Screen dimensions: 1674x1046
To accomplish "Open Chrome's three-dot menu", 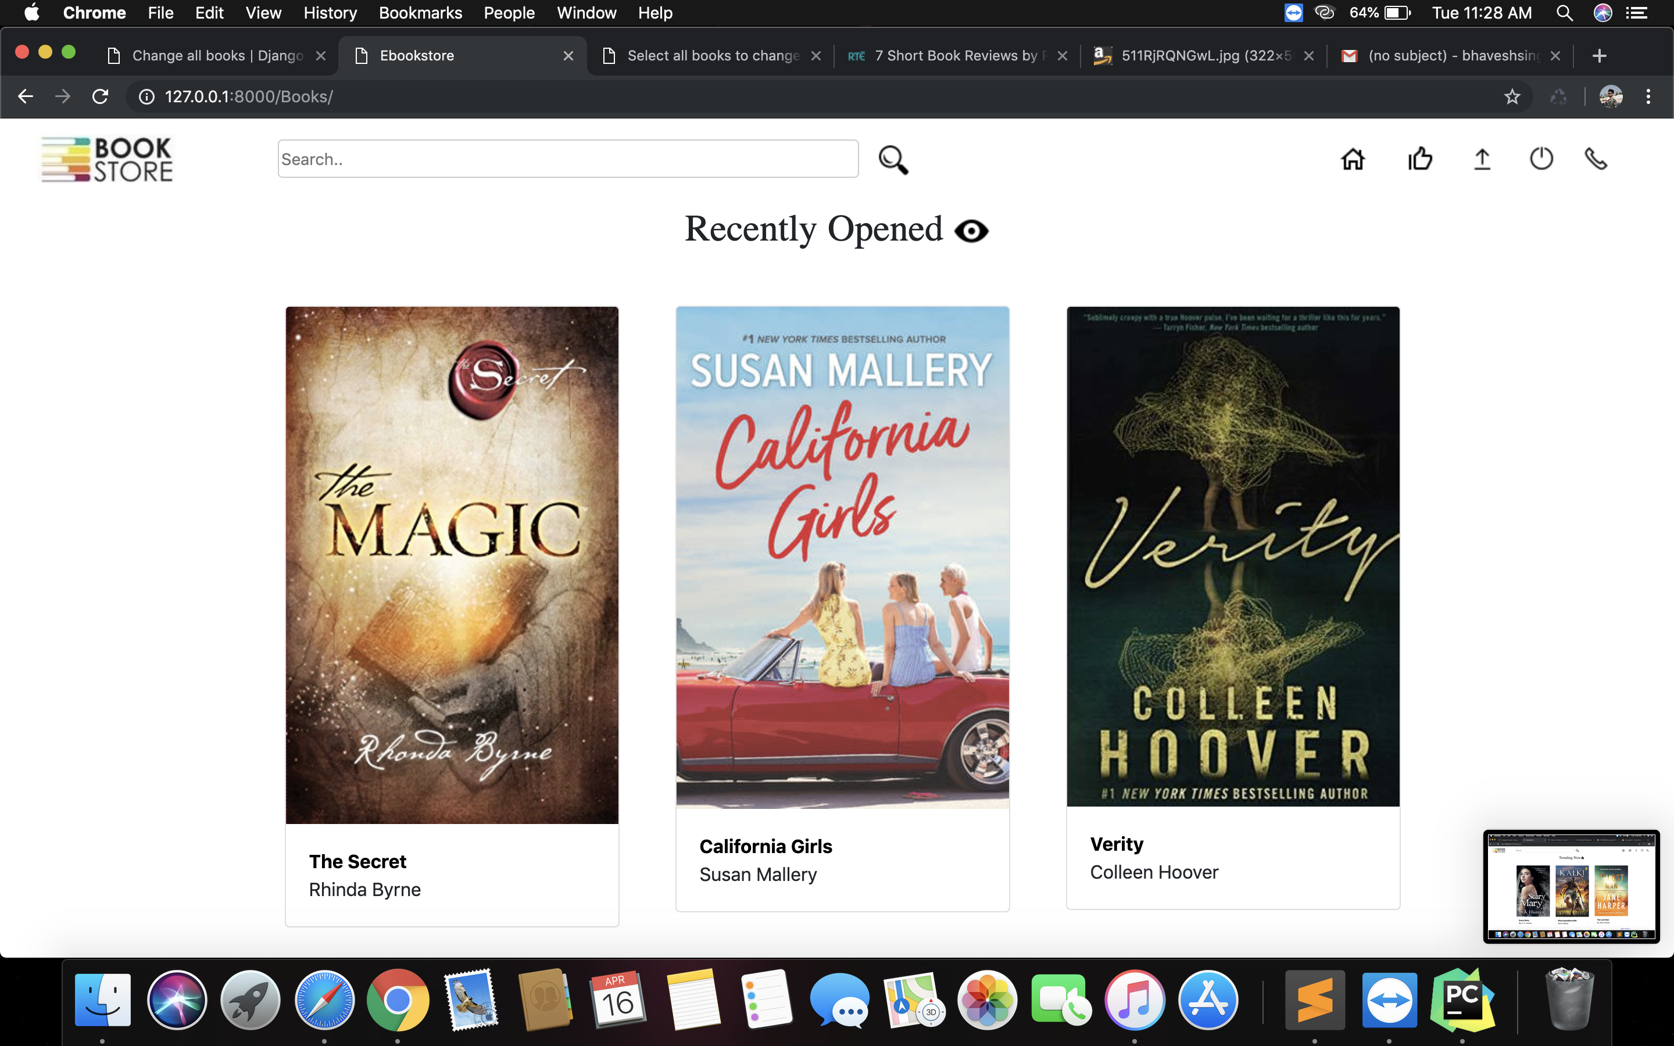I will (1648, 97).
